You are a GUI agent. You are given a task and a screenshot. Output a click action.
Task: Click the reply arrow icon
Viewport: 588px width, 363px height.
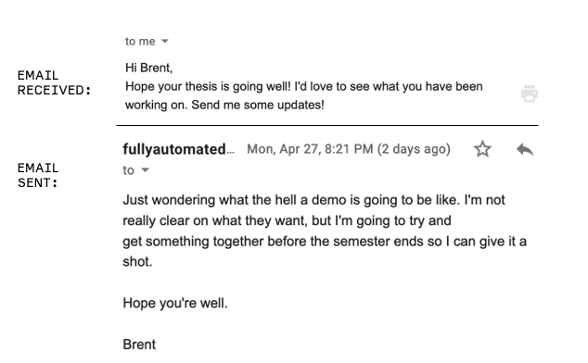(525, 149)
